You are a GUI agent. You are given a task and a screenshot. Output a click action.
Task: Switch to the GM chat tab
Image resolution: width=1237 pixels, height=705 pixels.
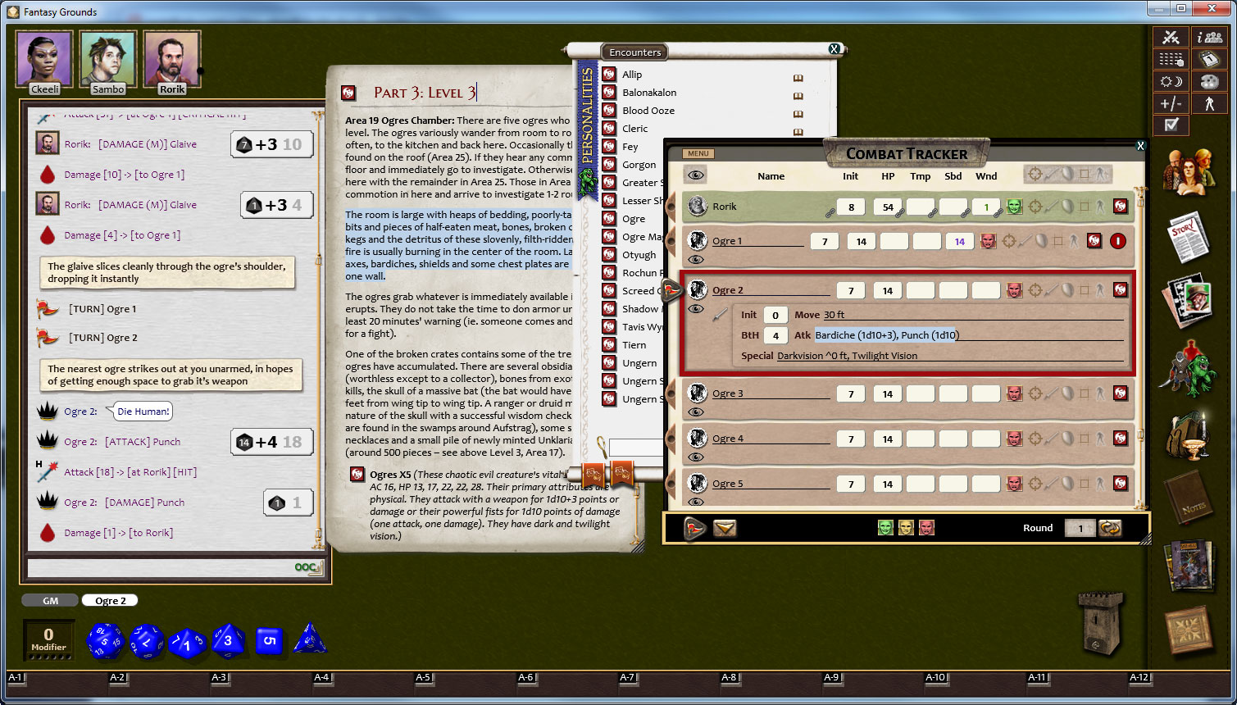pos(49,600)
